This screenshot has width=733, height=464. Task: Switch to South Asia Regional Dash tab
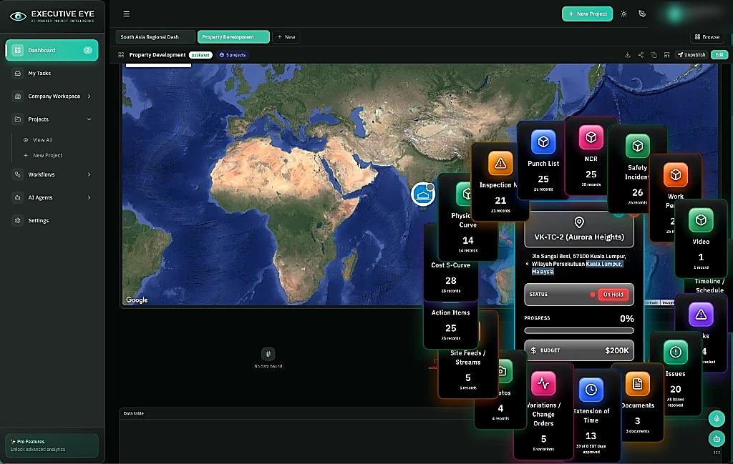coord(155,37)
